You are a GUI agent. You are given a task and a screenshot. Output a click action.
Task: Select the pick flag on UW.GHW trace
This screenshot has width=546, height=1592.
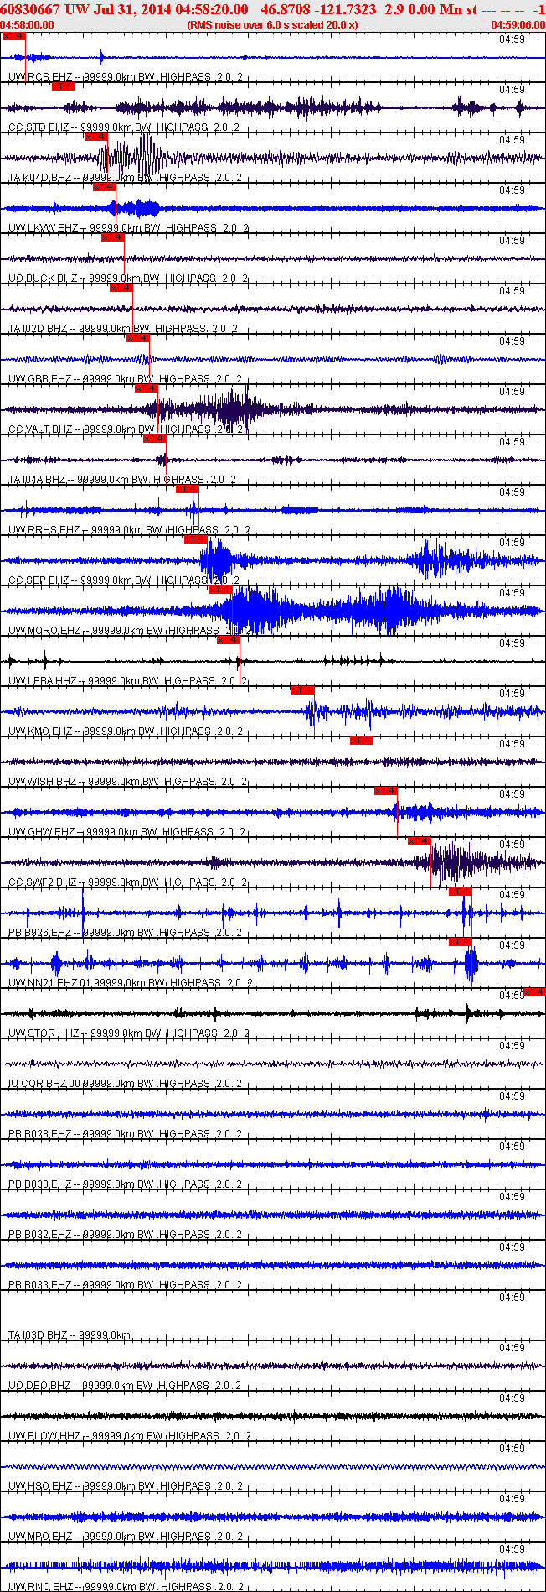coord(386,791)
